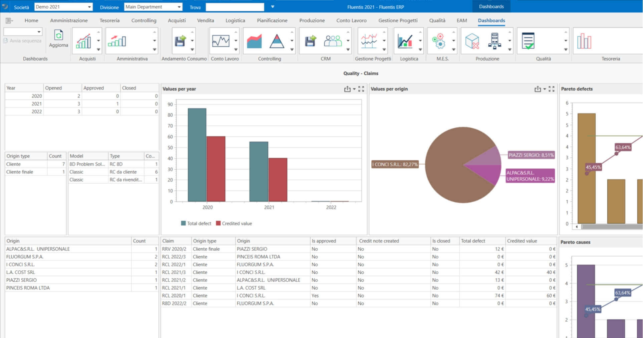
Task: Open the Tesoreria bar chart icon
Action: 584,41
